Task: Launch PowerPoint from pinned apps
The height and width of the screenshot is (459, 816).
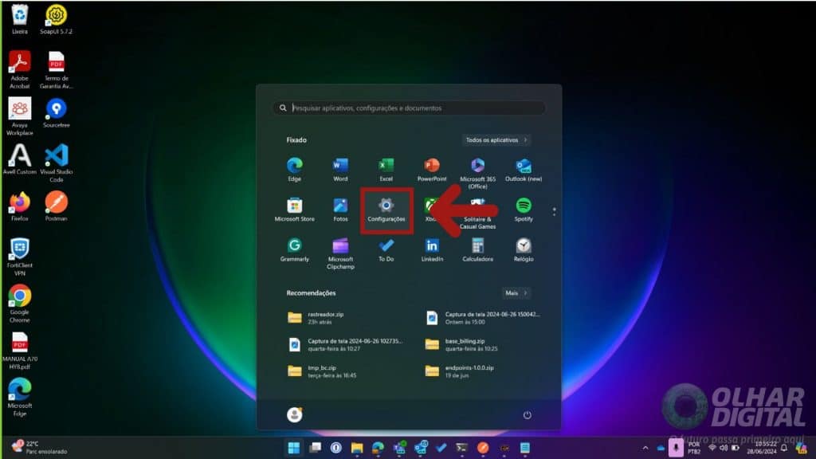Action: pyautogui.click(x=432, y=170)
